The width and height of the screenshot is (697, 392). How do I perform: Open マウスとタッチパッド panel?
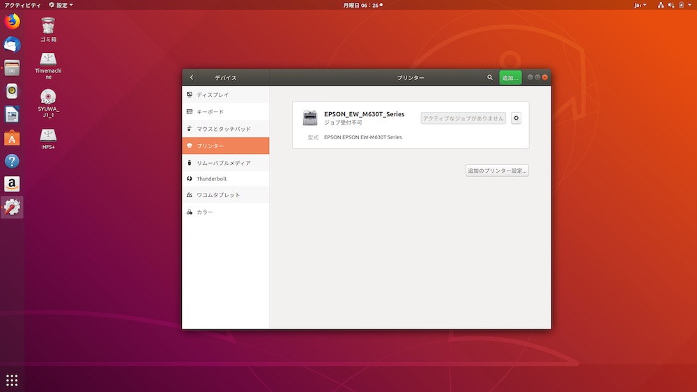click(226, 129)
